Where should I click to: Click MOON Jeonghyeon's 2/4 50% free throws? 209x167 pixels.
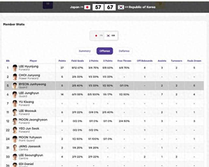pyautogui.click(x=124, y=121)
